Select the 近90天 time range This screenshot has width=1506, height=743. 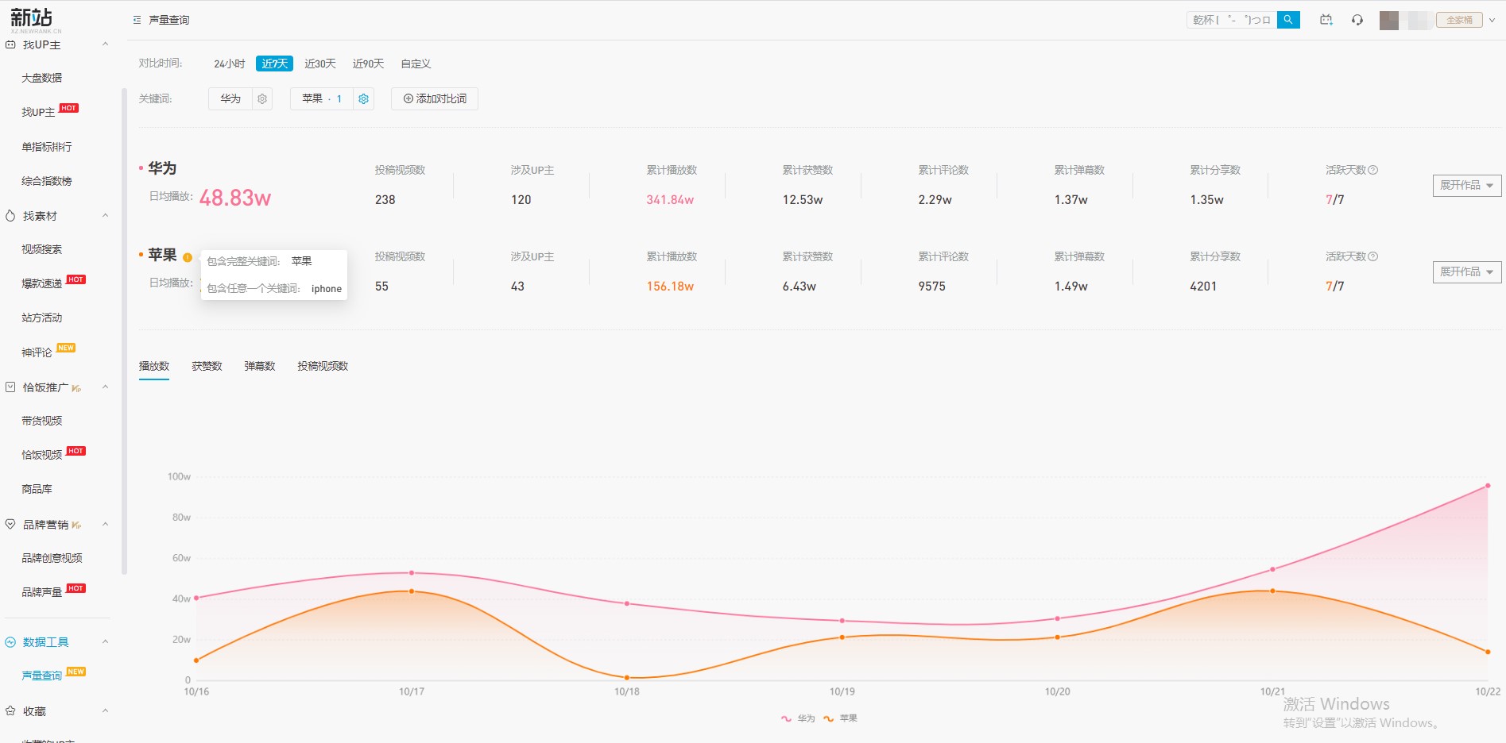pos(368,64)
